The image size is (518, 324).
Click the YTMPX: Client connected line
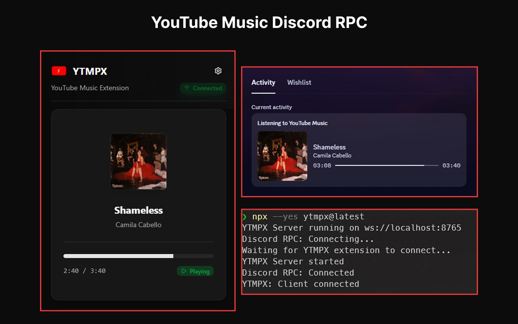coord(301,284)
